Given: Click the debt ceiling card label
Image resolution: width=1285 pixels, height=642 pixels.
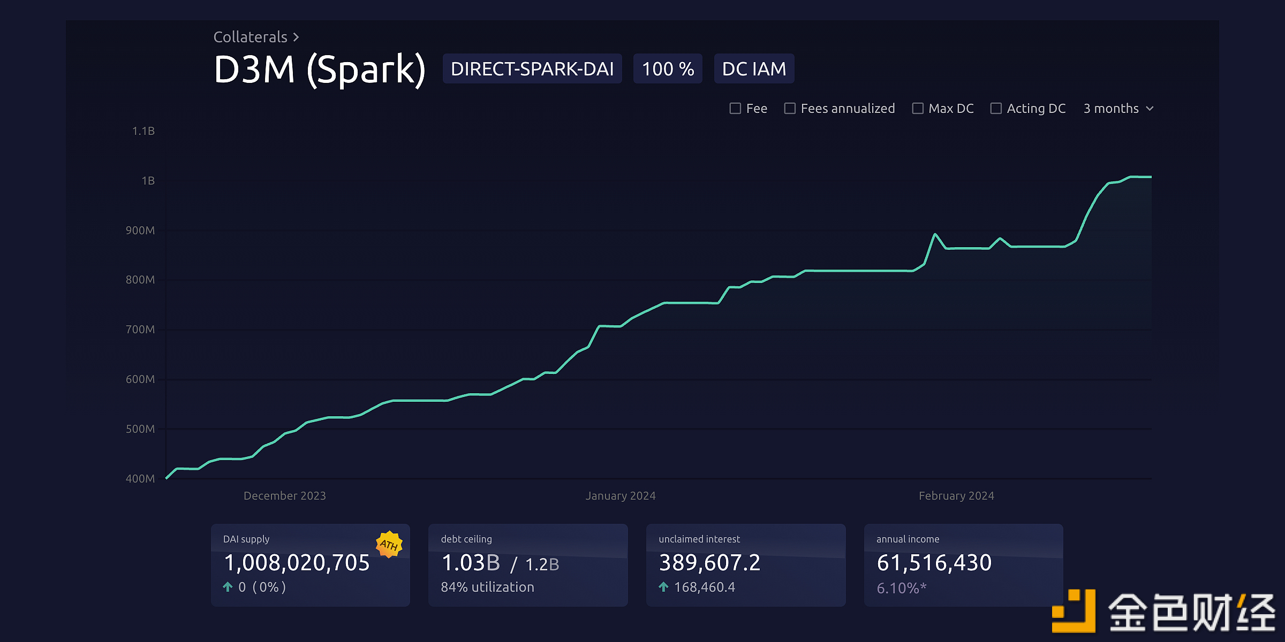Looking at the screenshot, I should pyautogui.click(x=466, y=539).
